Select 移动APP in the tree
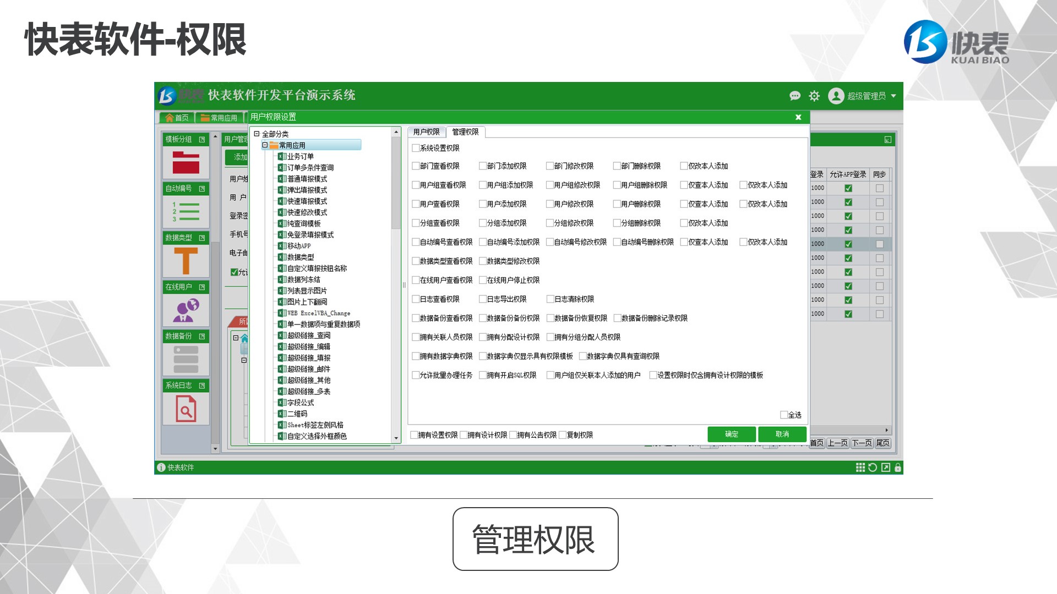Screen dimensions: 1057x594 [299, 246]
